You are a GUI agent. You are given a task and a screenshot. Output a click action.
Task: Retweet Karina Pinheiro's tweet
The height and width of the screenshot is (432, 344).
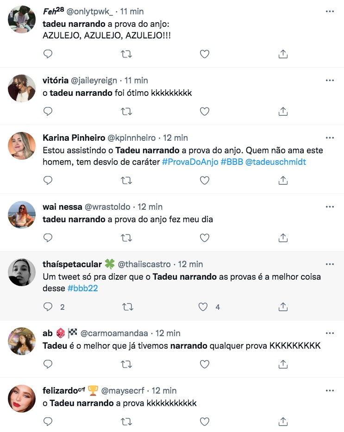(126, 180)
